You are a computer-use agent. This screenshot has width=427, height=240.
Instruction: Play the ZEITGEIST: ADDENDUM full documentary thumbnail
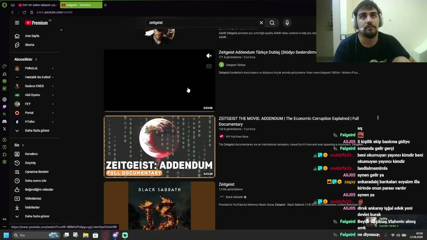159,147
